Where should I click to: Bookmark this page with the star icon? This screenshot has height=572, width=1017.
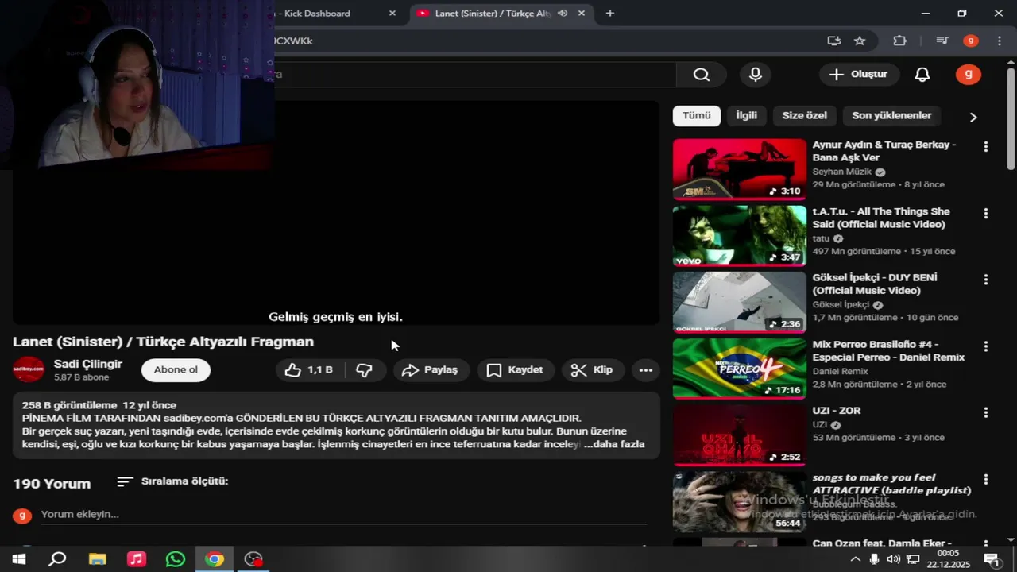point(860,41)
